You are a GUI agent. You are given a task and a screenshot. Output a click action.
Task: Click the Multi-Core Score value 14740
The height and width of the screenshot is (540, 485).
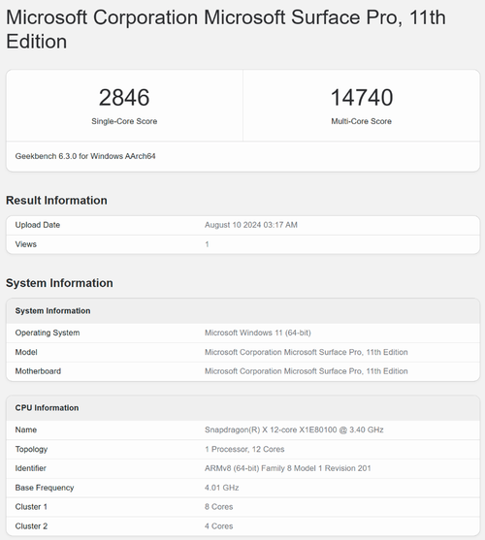tap(362, 98)
